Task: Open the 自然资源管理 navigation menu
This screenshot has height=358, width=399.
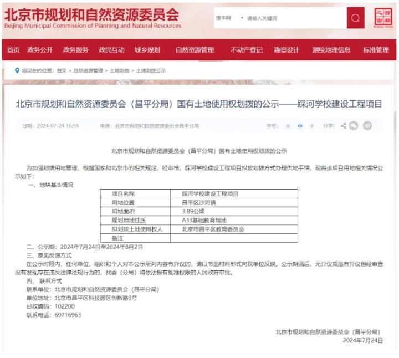Action: 195,50
